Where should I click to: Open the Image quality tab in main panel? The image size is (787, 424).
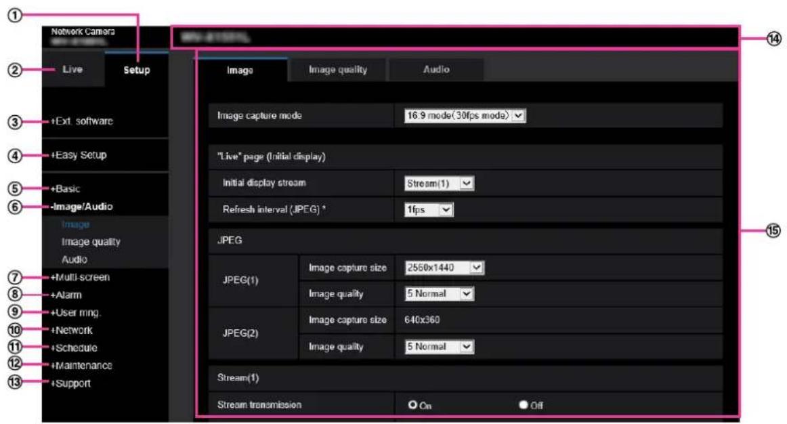(x=338, y=70)
